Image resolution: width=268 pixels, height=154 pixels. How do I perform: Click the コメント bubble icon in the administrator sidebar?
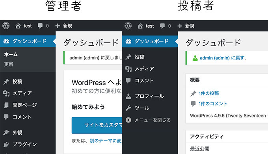click(x=6, y=117)
